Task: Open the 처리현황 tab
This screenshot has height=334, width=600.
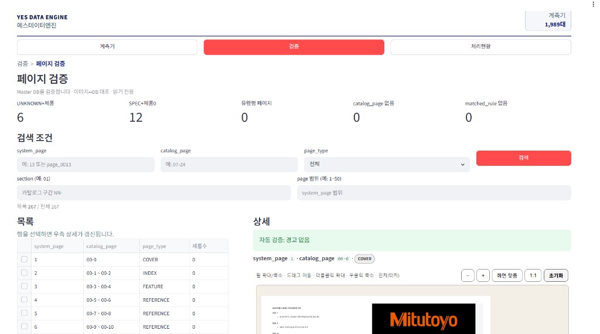Action: pyautogui.click(x=480, y=47)
